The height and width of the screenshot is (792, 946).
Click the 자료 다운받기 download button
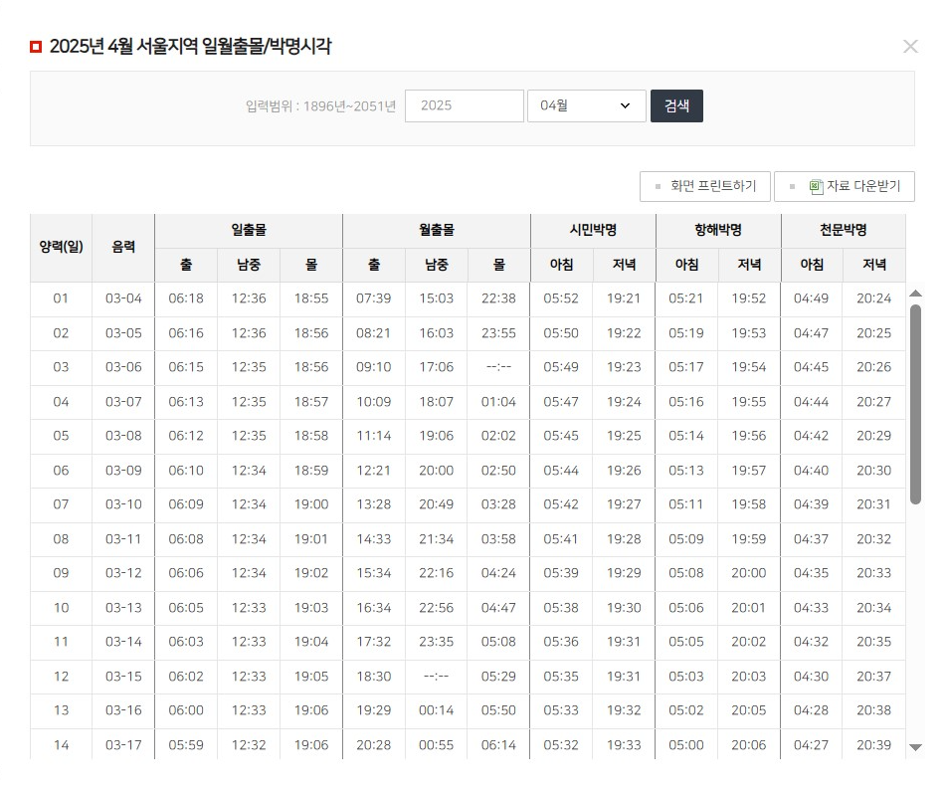[845, 186]
